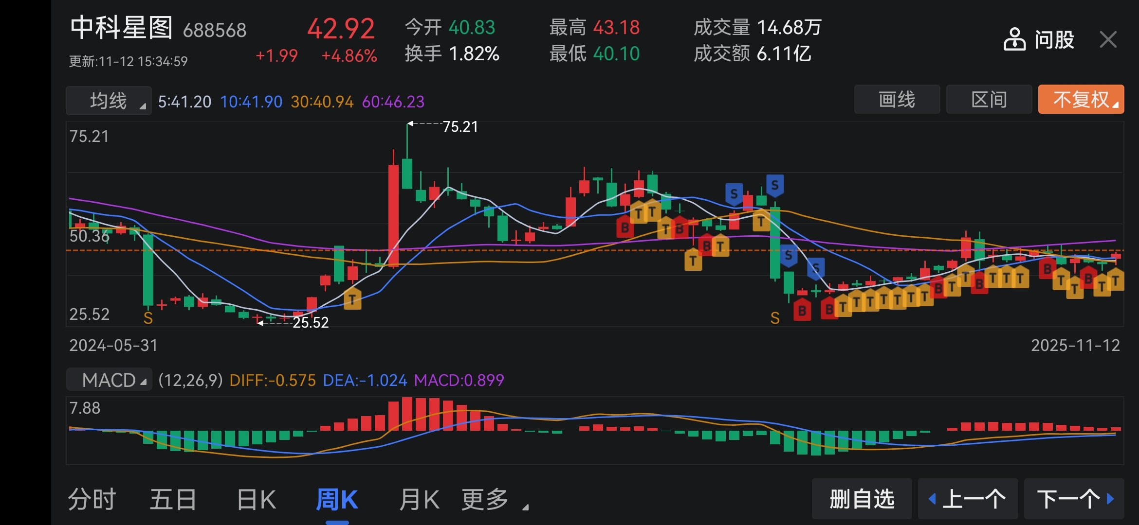The height and width of the screenshot is (525, 1139).
Task: Click the 75.21 high price marker arrow
Action: click(410, 124)
